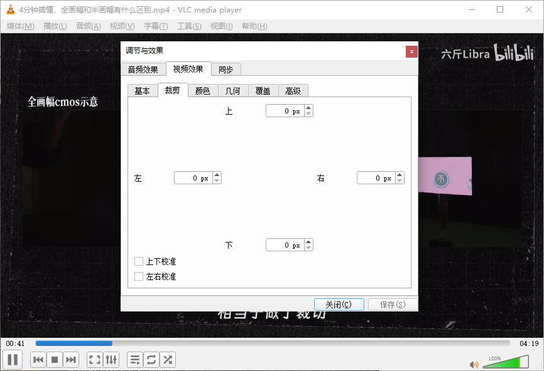The width and height of the screenshot is (544, 371).
Task: Open the 视图(I) menu
Action: (221, 26)
